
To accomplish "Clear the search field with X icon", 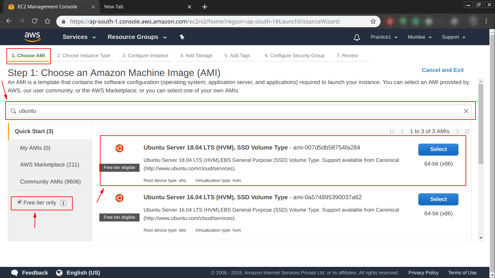I will pos(466,111).
